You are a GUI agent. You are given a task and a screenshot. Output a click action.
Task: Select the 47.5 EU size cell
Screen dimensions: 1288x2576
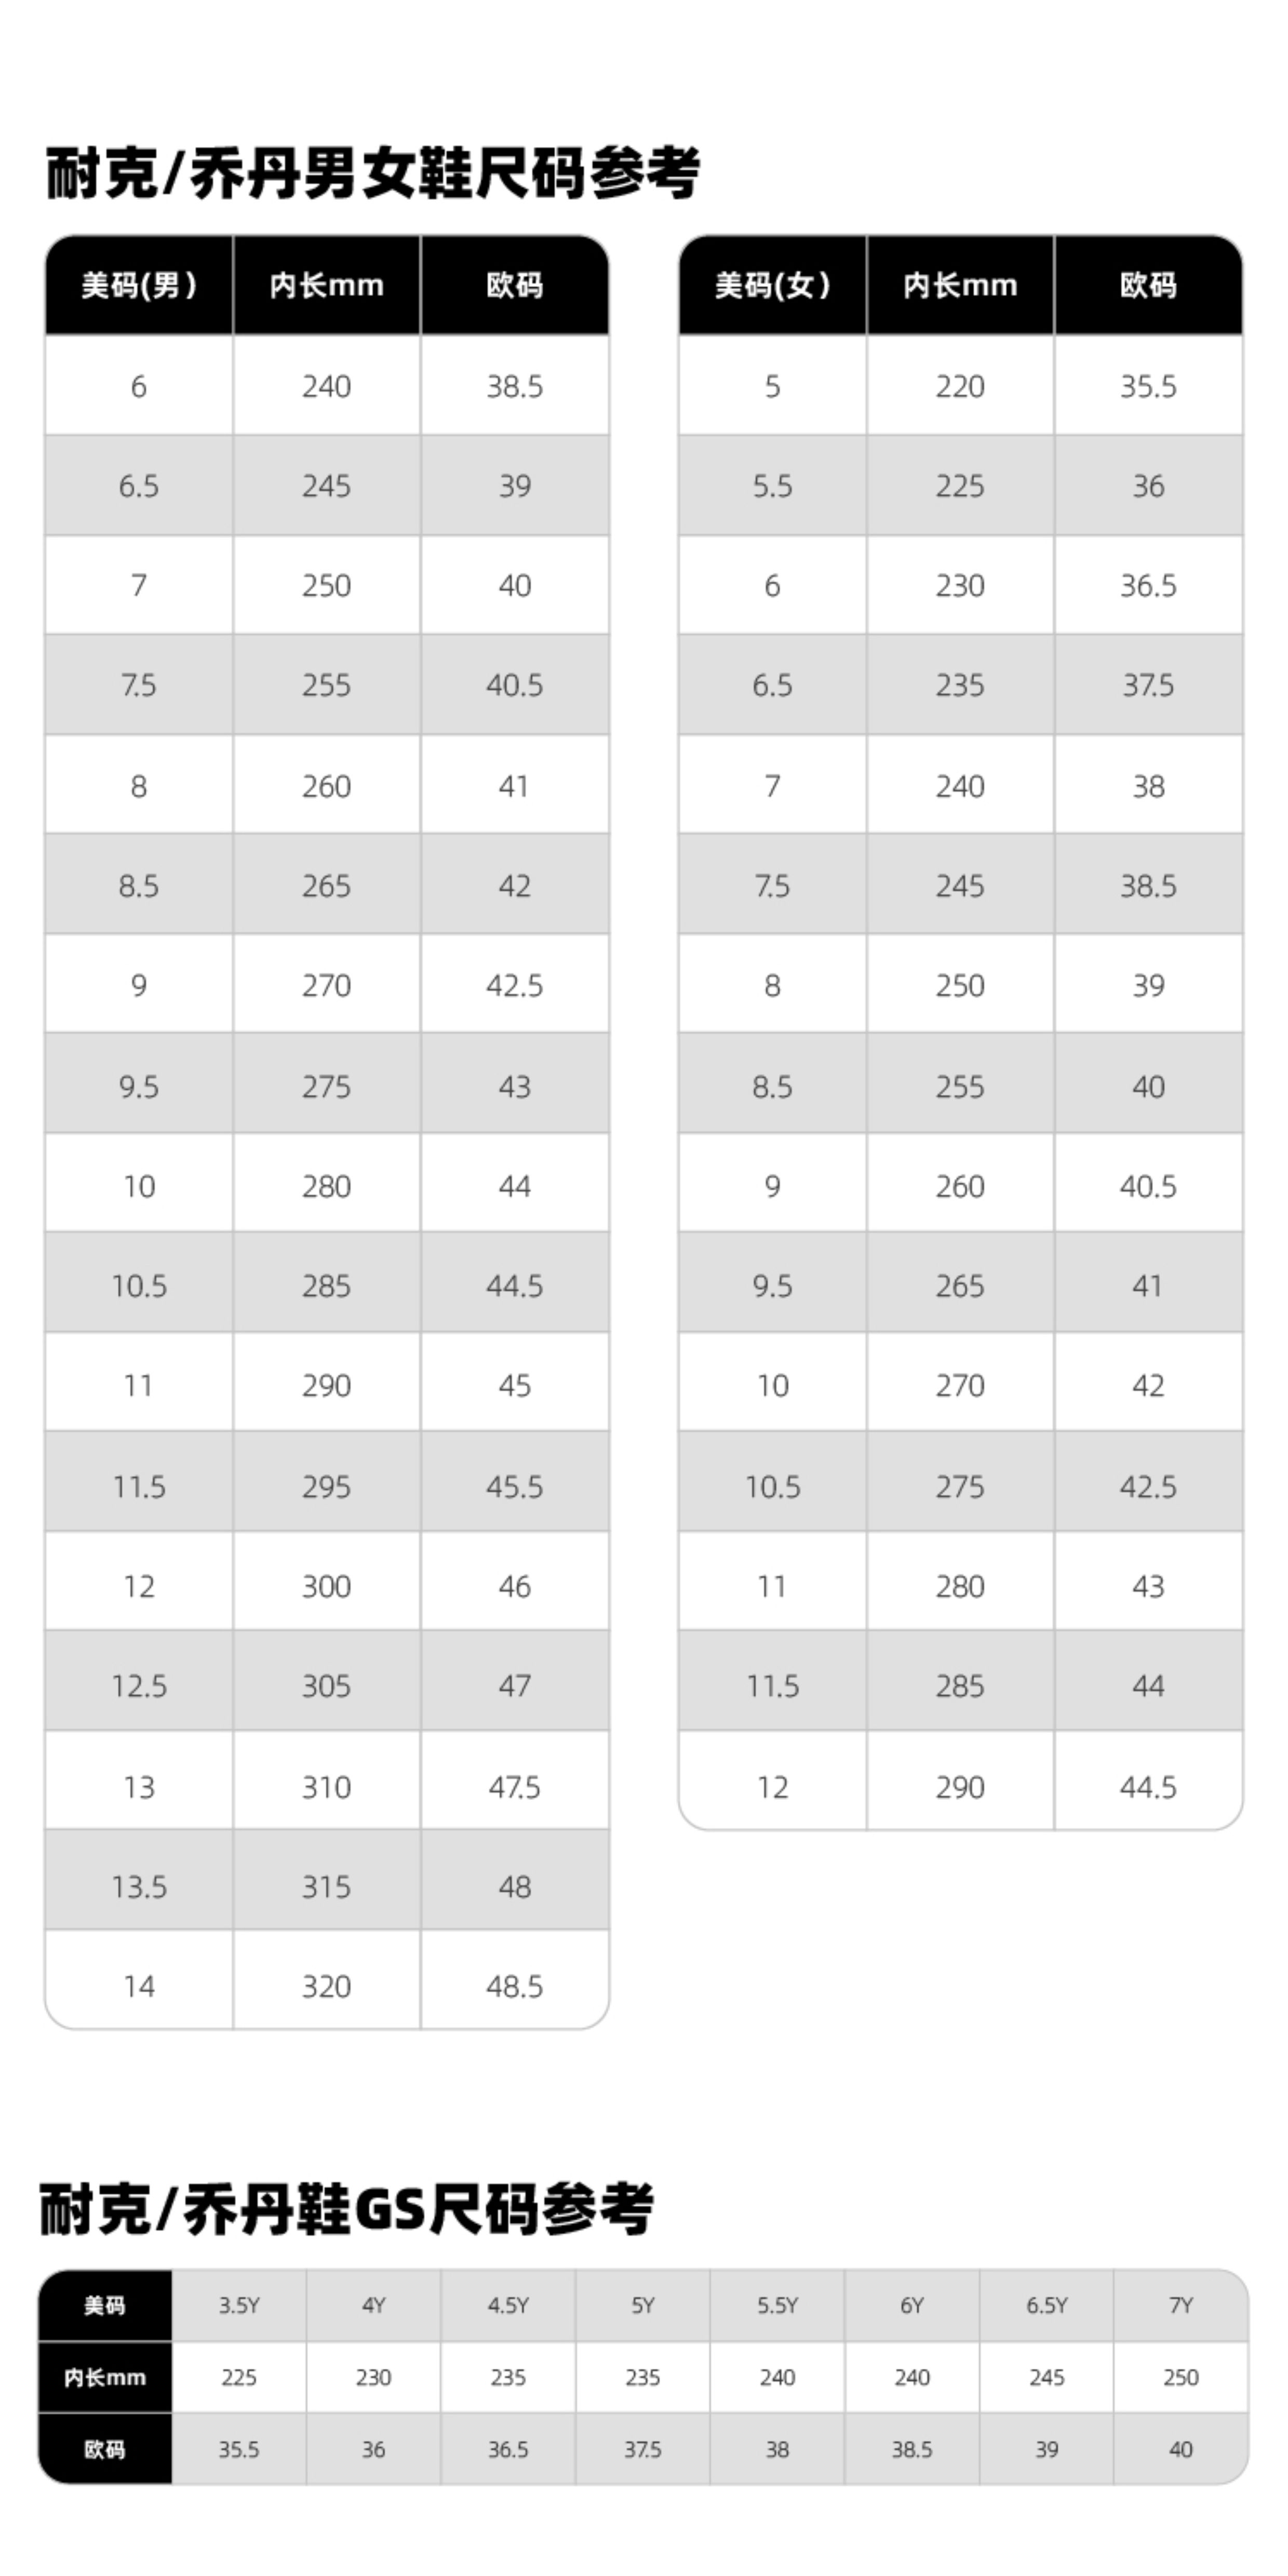pos(514,1786)
